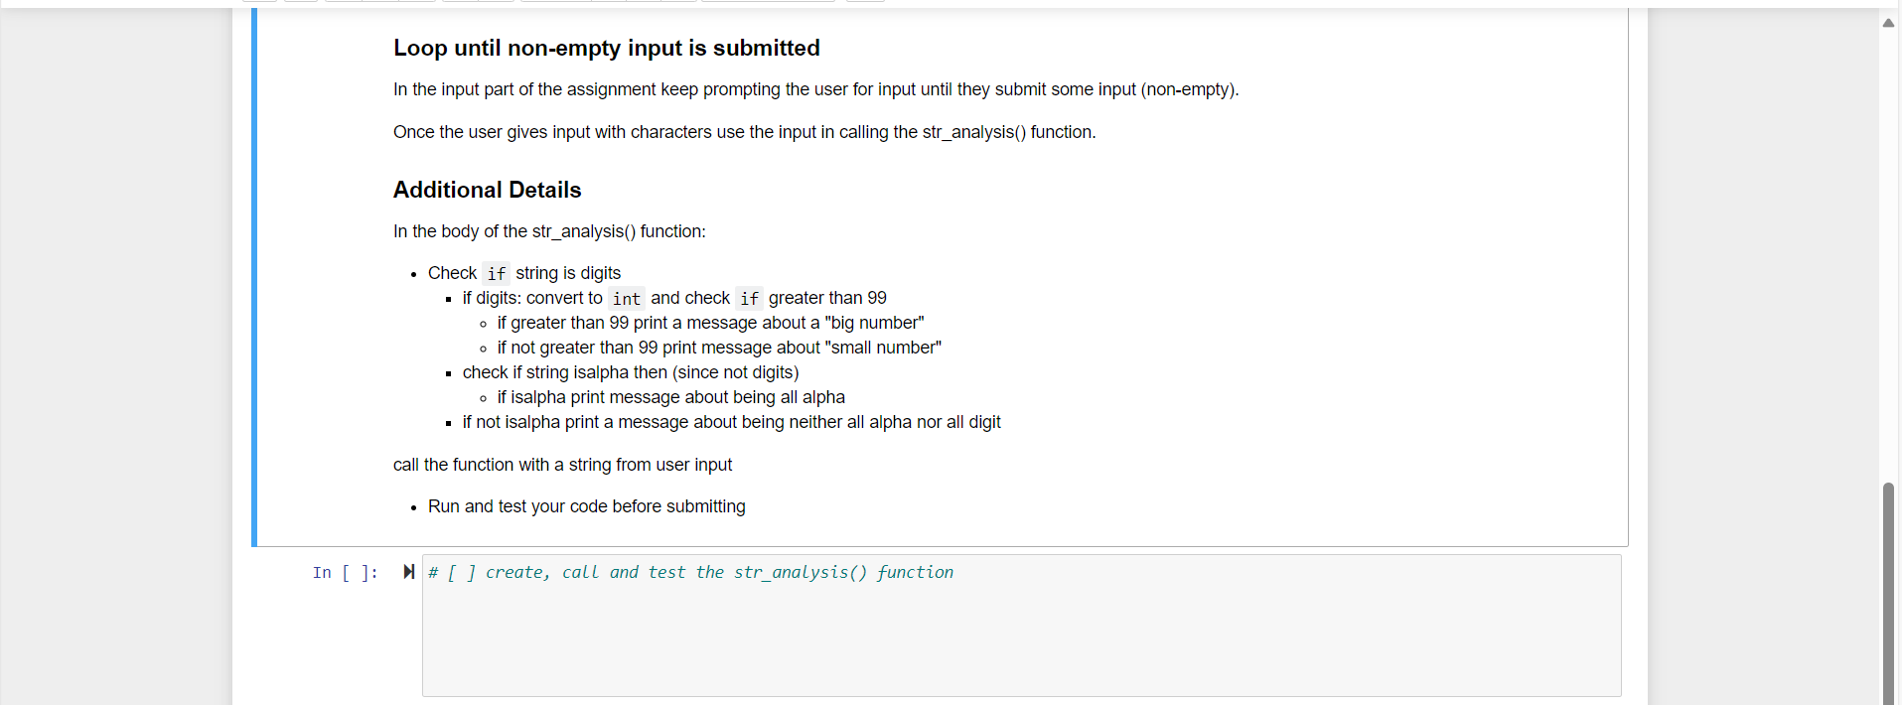Select the call the function with a string line
This screenshot has height=705, width=1902.
pyautogui.click(x=561, y=465)
